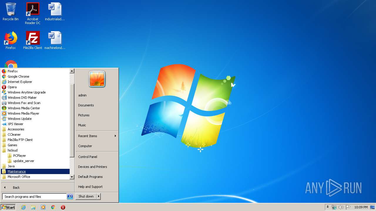
Task: Open Windows Explorer from taskbar
Action: point(33,207)
